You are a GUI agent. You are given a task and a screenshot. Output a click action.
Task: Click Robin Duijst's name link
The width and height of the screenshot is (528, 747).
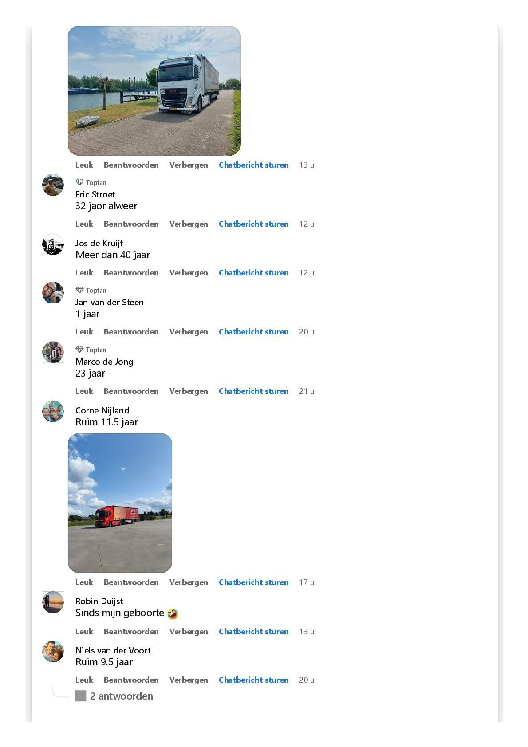pos(99,601)
